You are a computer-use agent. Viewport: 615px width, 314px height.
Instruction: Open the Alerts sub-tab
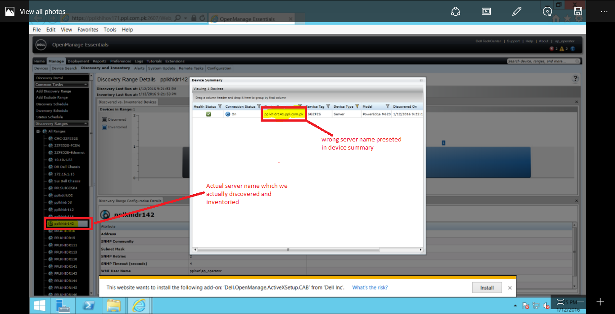(x=139, y=68)
